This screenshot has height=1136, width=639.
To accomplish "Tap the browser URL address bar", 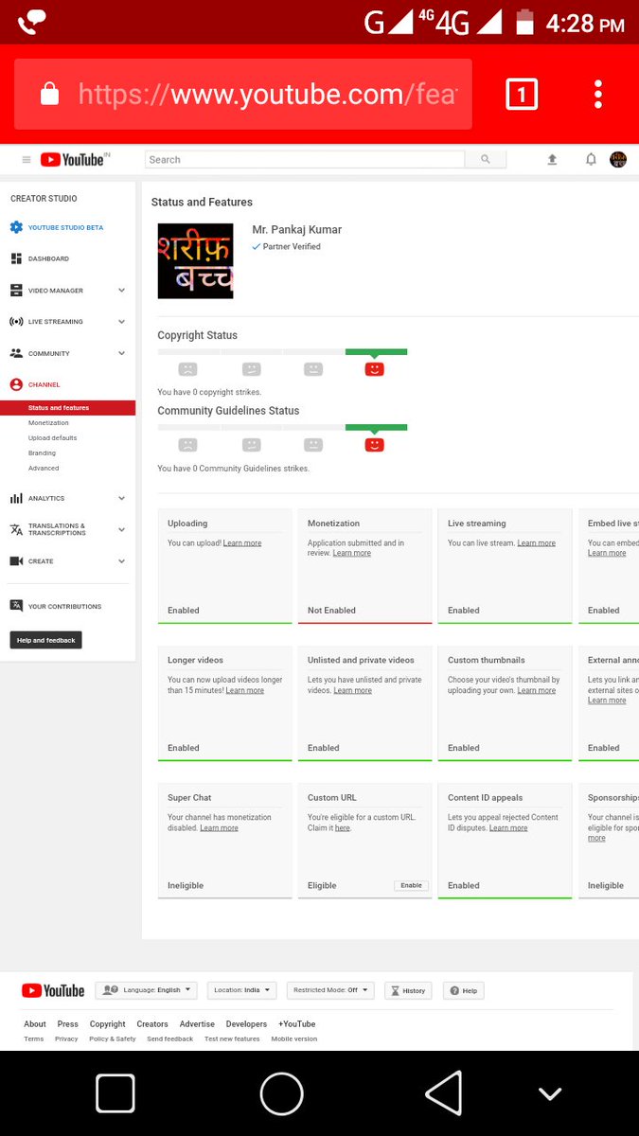I will pos(243,94).
